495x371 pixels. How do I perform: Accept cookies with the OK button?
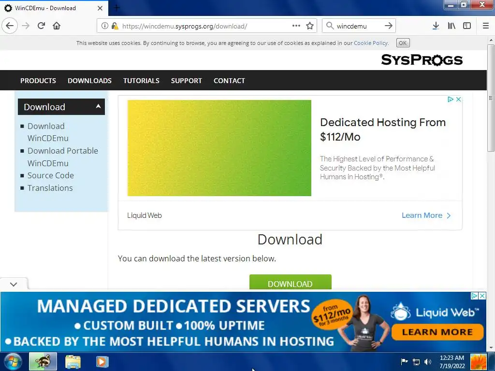click(x=403, y=43)
